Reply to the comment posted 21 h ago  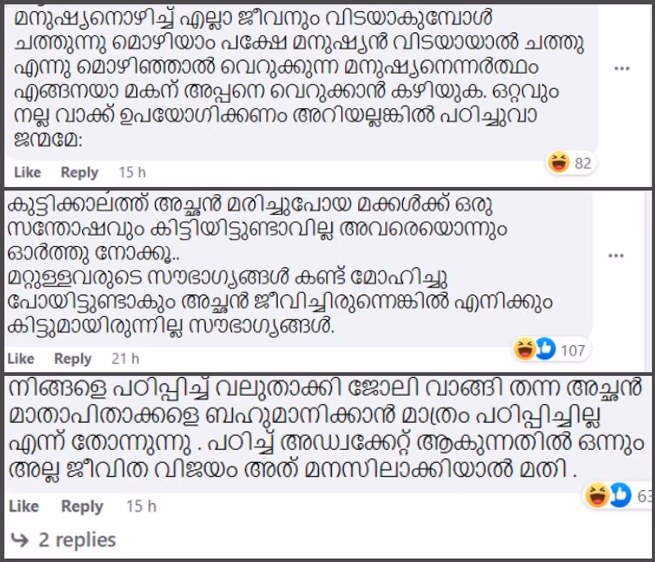click(73, 359)
